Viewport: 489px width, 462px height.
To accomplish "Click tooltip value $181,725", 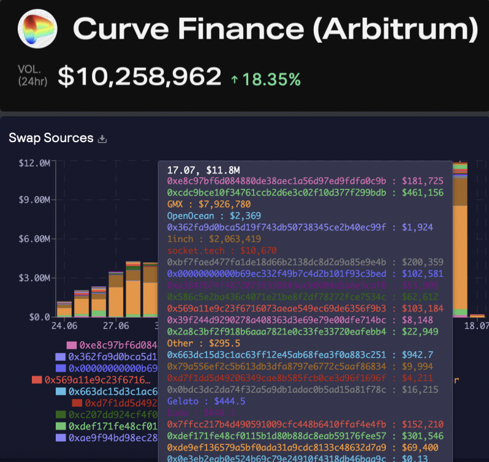I will [423, 181].
